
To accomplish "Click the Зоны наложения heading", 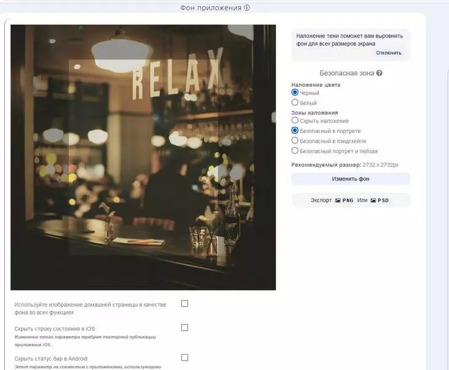I will (314, 113).
